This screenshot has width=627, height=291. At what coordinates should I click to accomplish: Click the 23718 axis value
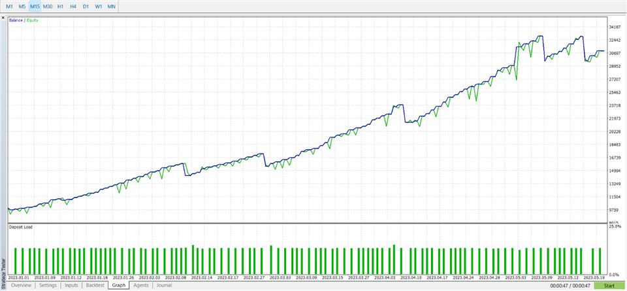click(x=615, y=105)
